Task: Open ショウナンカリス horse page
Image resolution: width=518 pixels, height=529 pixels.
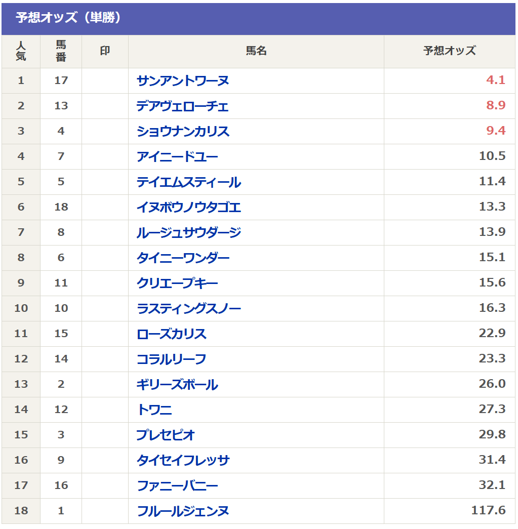Action: (x=183, y=132)
